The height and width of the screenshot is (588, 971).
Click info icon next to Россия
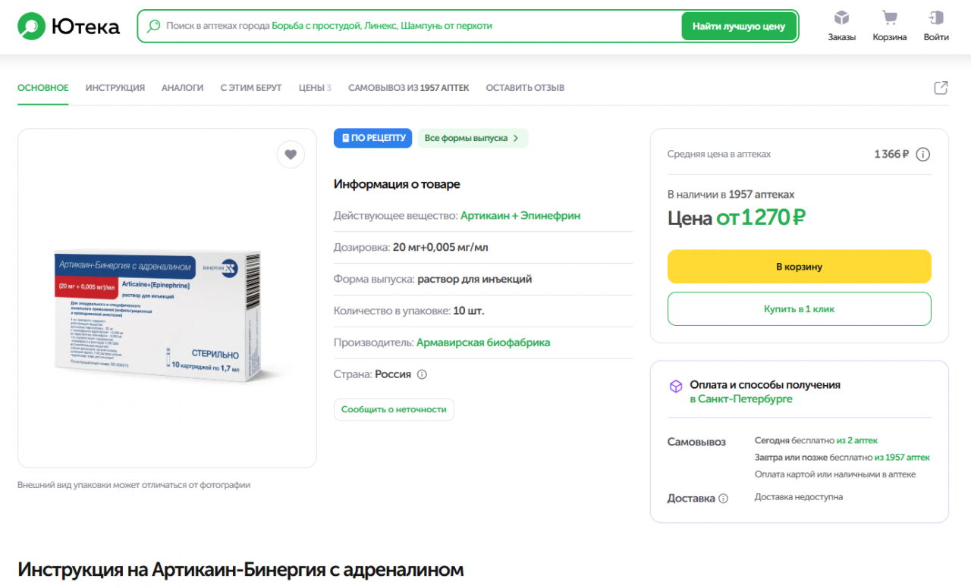422,374
